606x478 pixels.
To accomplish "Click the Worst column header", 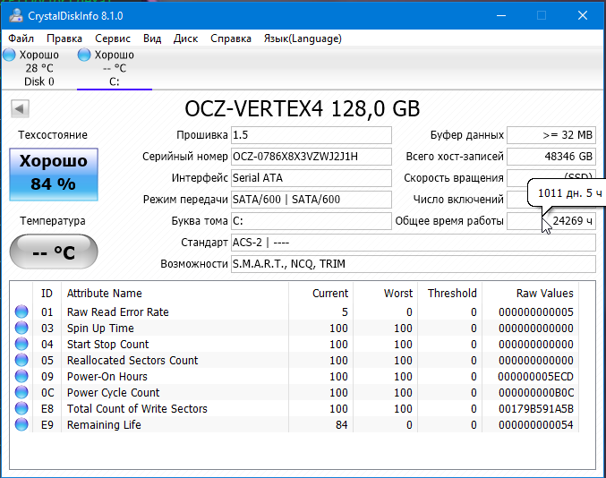I will [x=398, y=294].
